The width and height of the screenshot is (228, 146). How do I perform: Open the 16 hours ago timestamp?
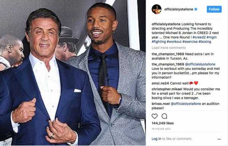point(161,129)
